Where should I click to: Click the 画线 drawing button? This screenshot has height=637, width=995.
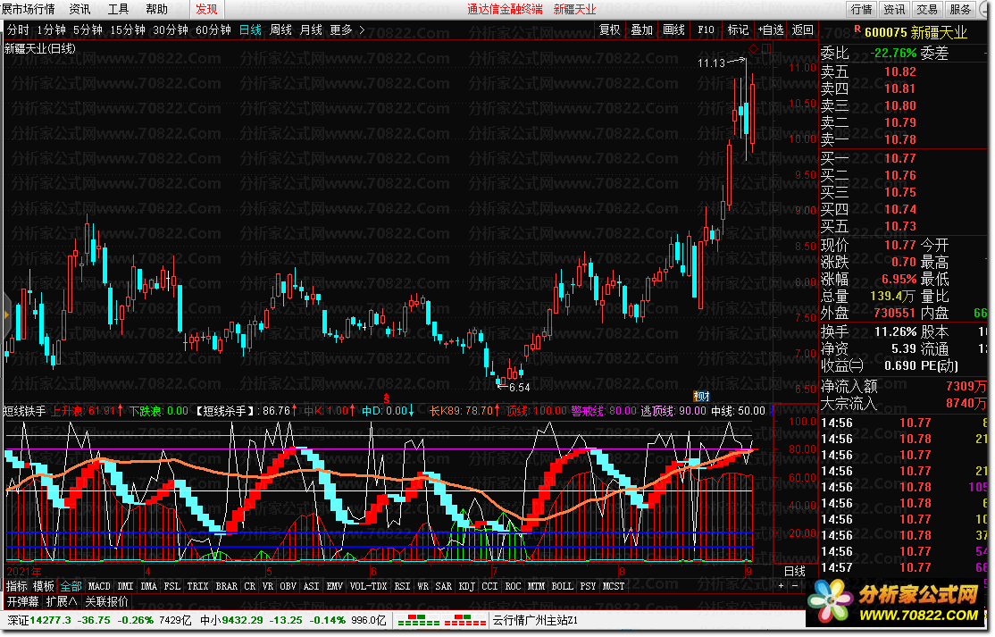674,29
